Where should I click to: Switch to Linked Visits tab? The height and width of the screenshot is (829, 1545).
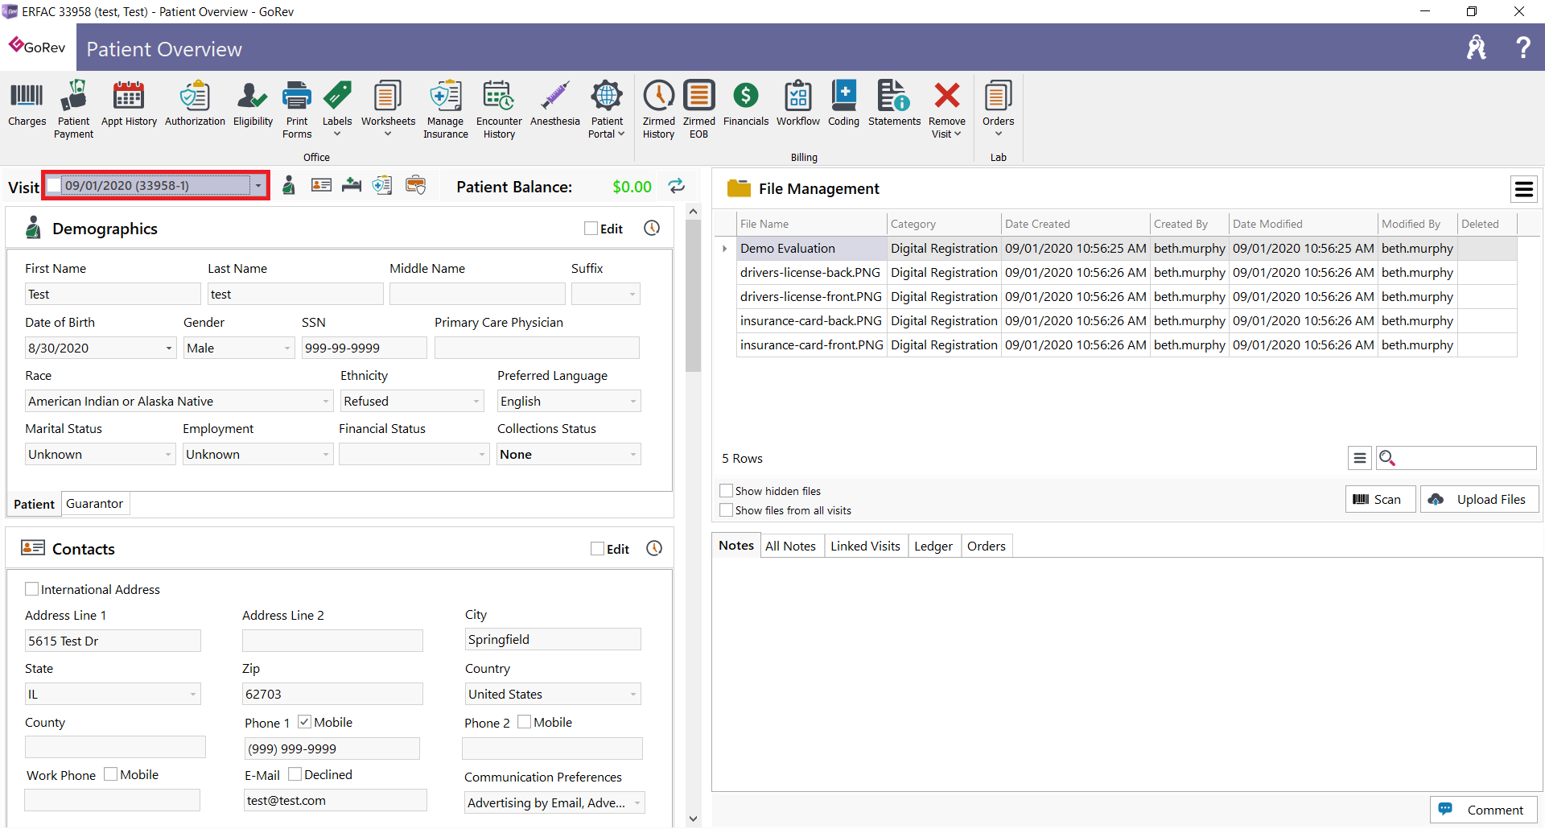pyautogui.click(x=865, y=546)
